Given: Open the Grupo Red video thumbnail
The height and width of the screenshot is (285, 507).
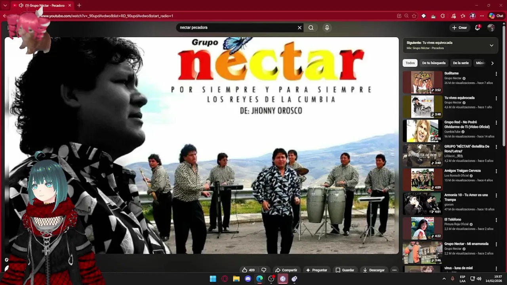Looking at the screenshot, I should [x=423, y=131].
